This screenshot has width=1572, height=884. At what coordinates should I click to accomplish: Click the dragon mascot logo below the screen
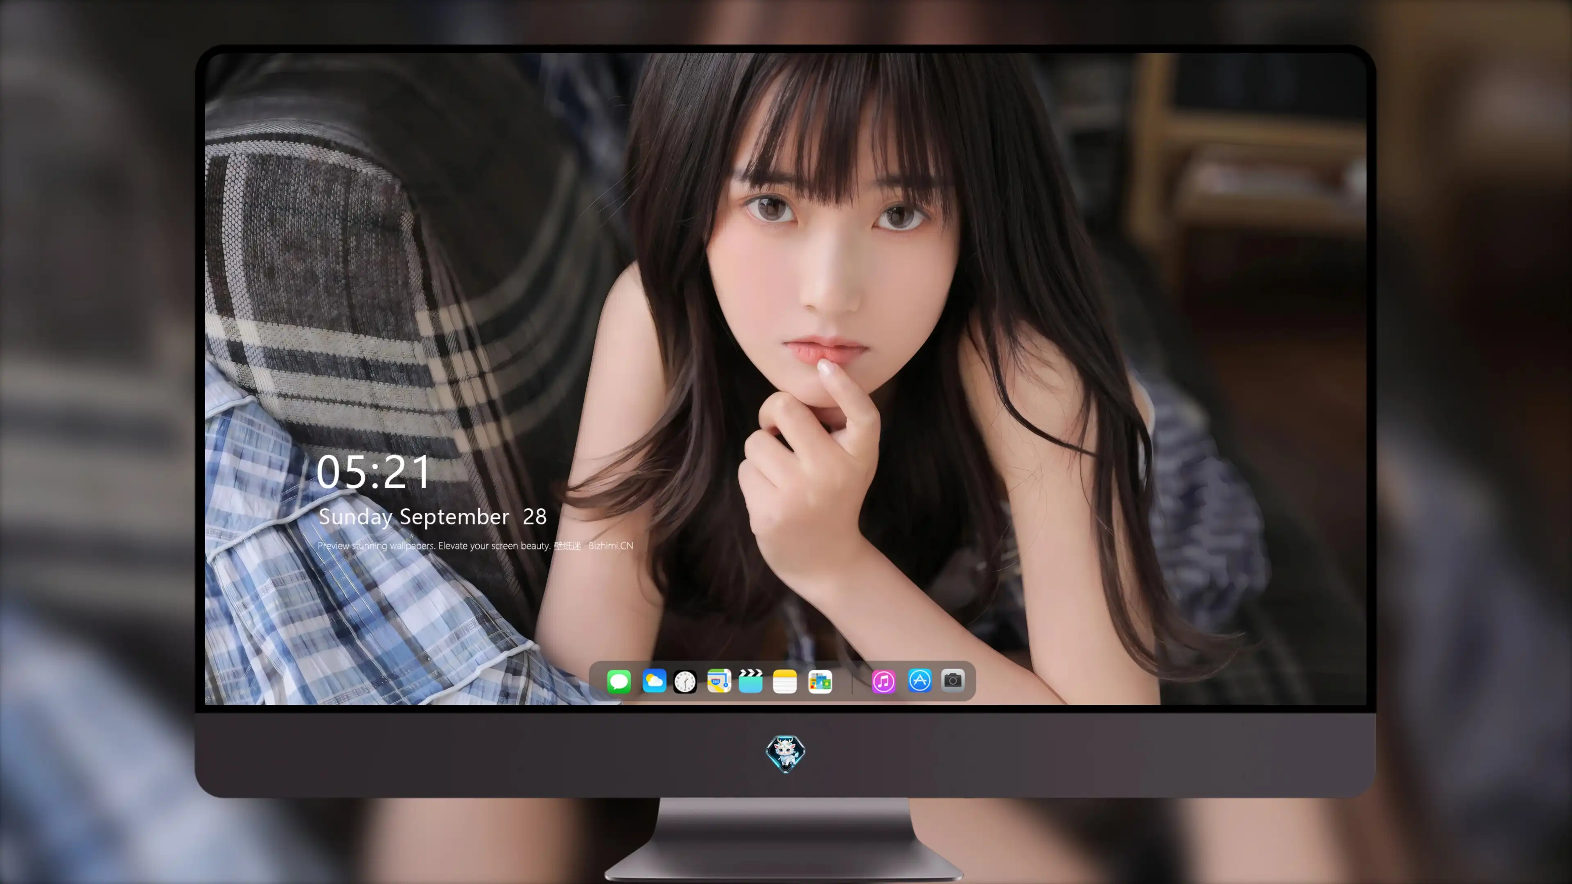(x=786, y=754)
